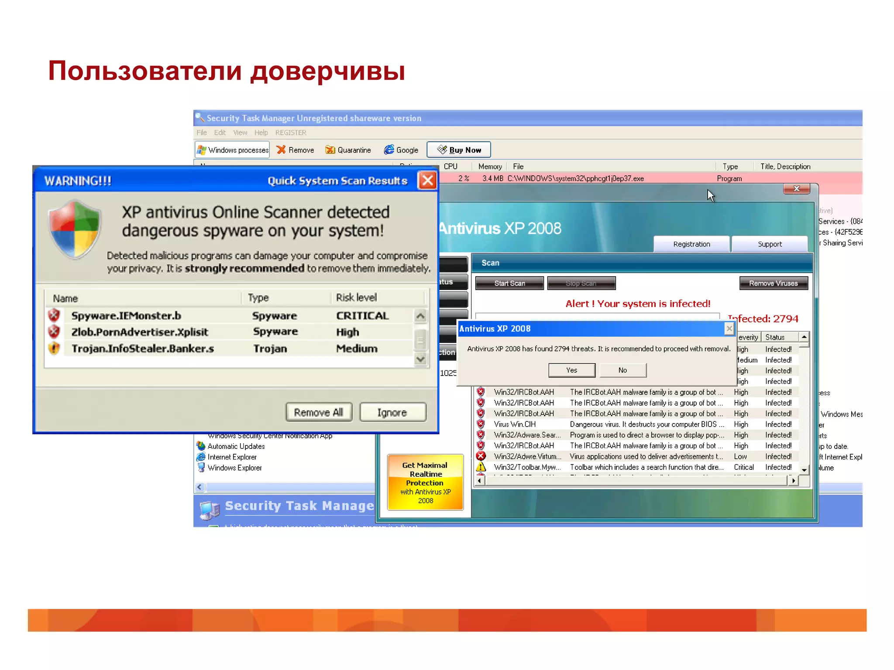Click the Remove toolbar button with red X
This screenshot has width=894, height=670.
296,150
